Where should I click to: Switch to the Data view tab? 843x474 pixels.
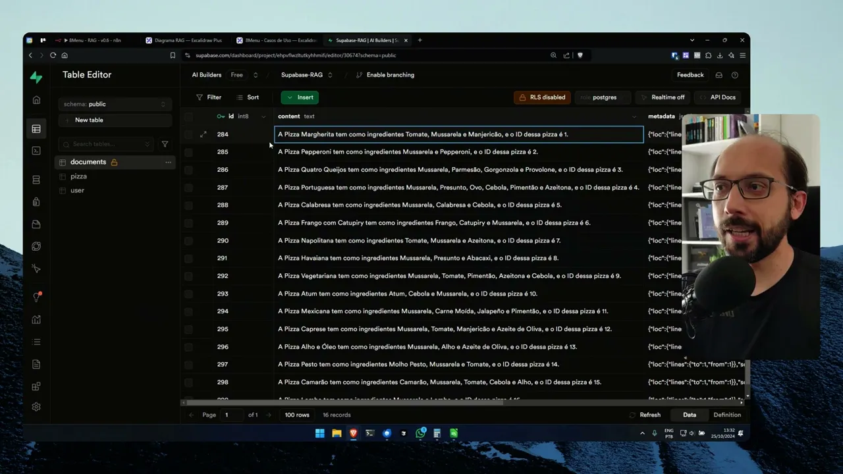pyautogui.click(x=690, y=415)
